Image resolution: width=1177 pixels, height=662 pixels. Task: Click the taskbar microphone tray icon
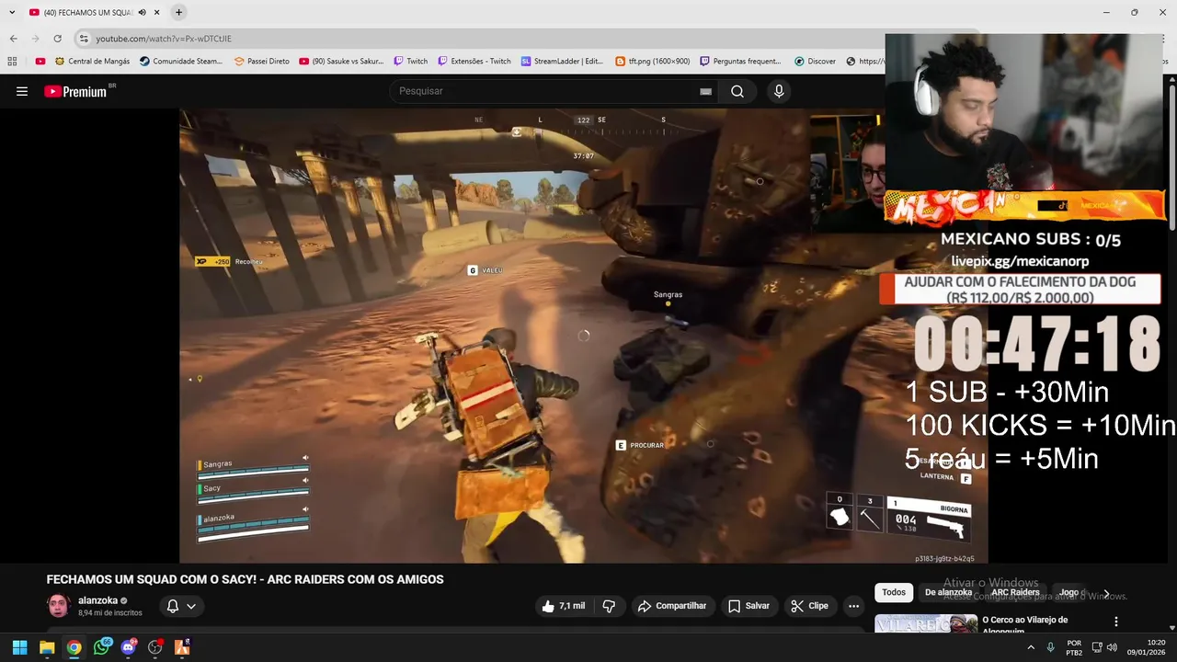1050,647
